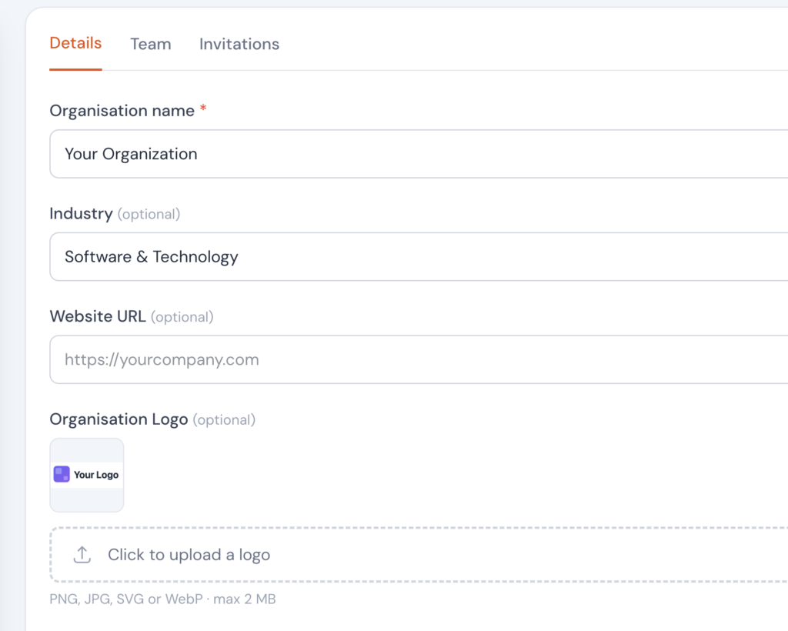
Task: Click the '(optional)' text next to Industry
Action: (x=149, y=214)
